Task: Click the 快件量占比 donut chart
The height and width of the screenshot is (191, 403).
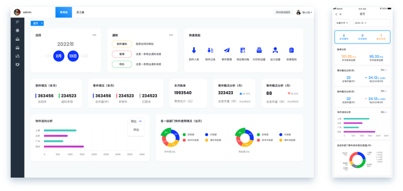Action: point(170,138)
